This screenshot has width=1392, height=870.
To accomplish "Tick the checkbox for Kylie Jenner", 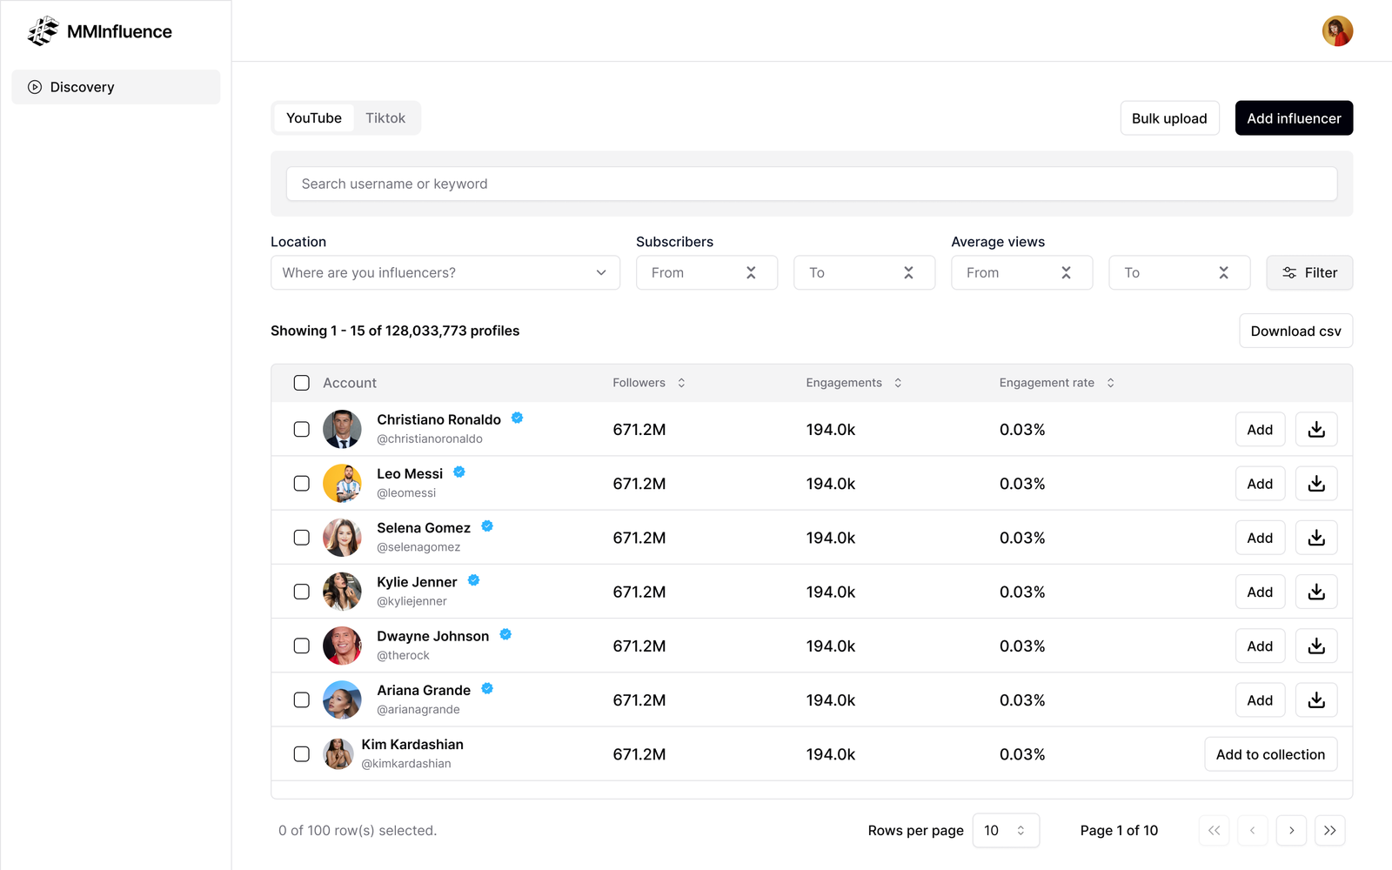I will (302, 592).
